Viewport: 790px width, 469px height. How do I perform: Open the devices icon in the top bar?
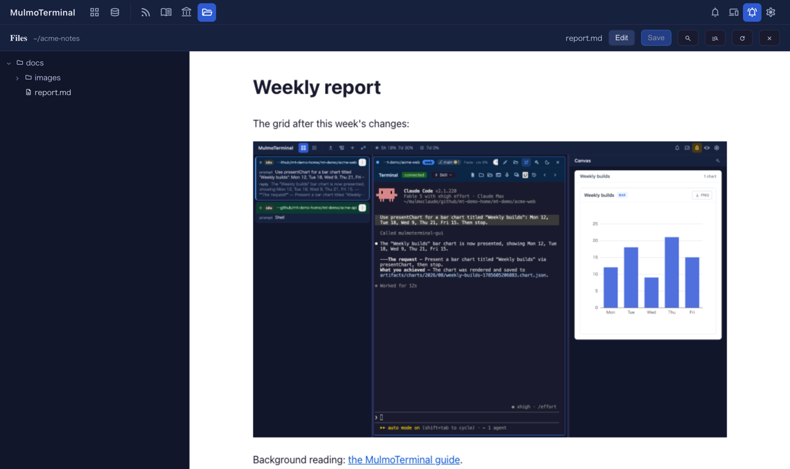point(734,12)
